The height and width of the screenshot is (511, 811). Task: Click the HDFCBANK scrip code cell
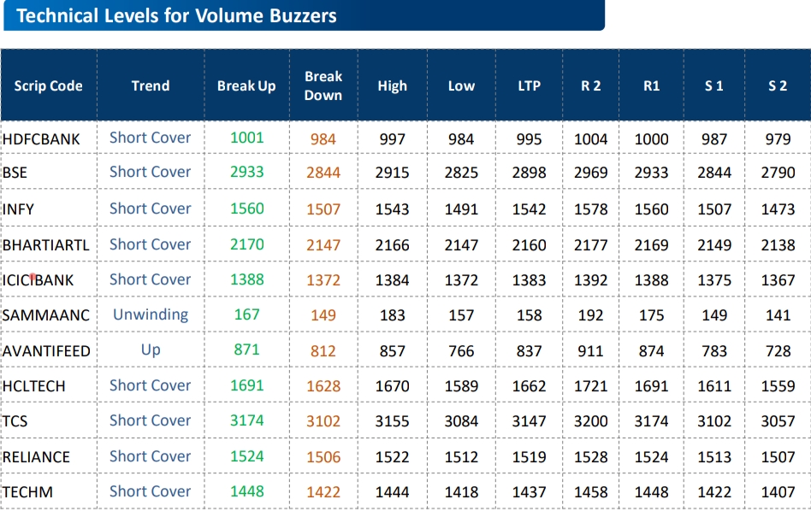click(41, 138)
